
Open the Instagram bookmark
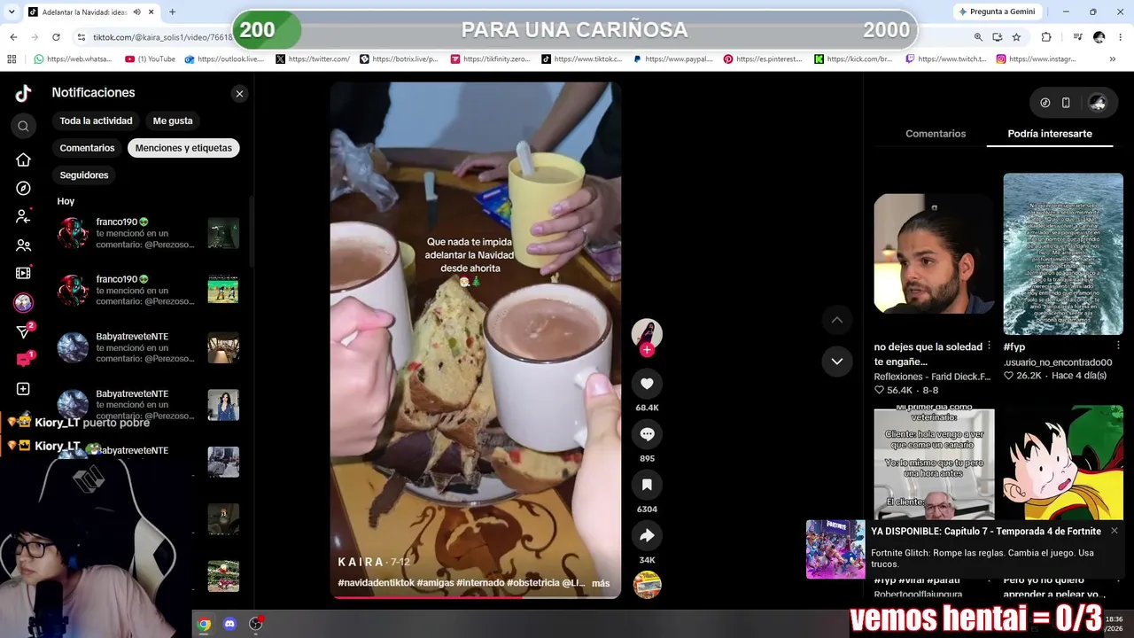(x=1037, y=59)
